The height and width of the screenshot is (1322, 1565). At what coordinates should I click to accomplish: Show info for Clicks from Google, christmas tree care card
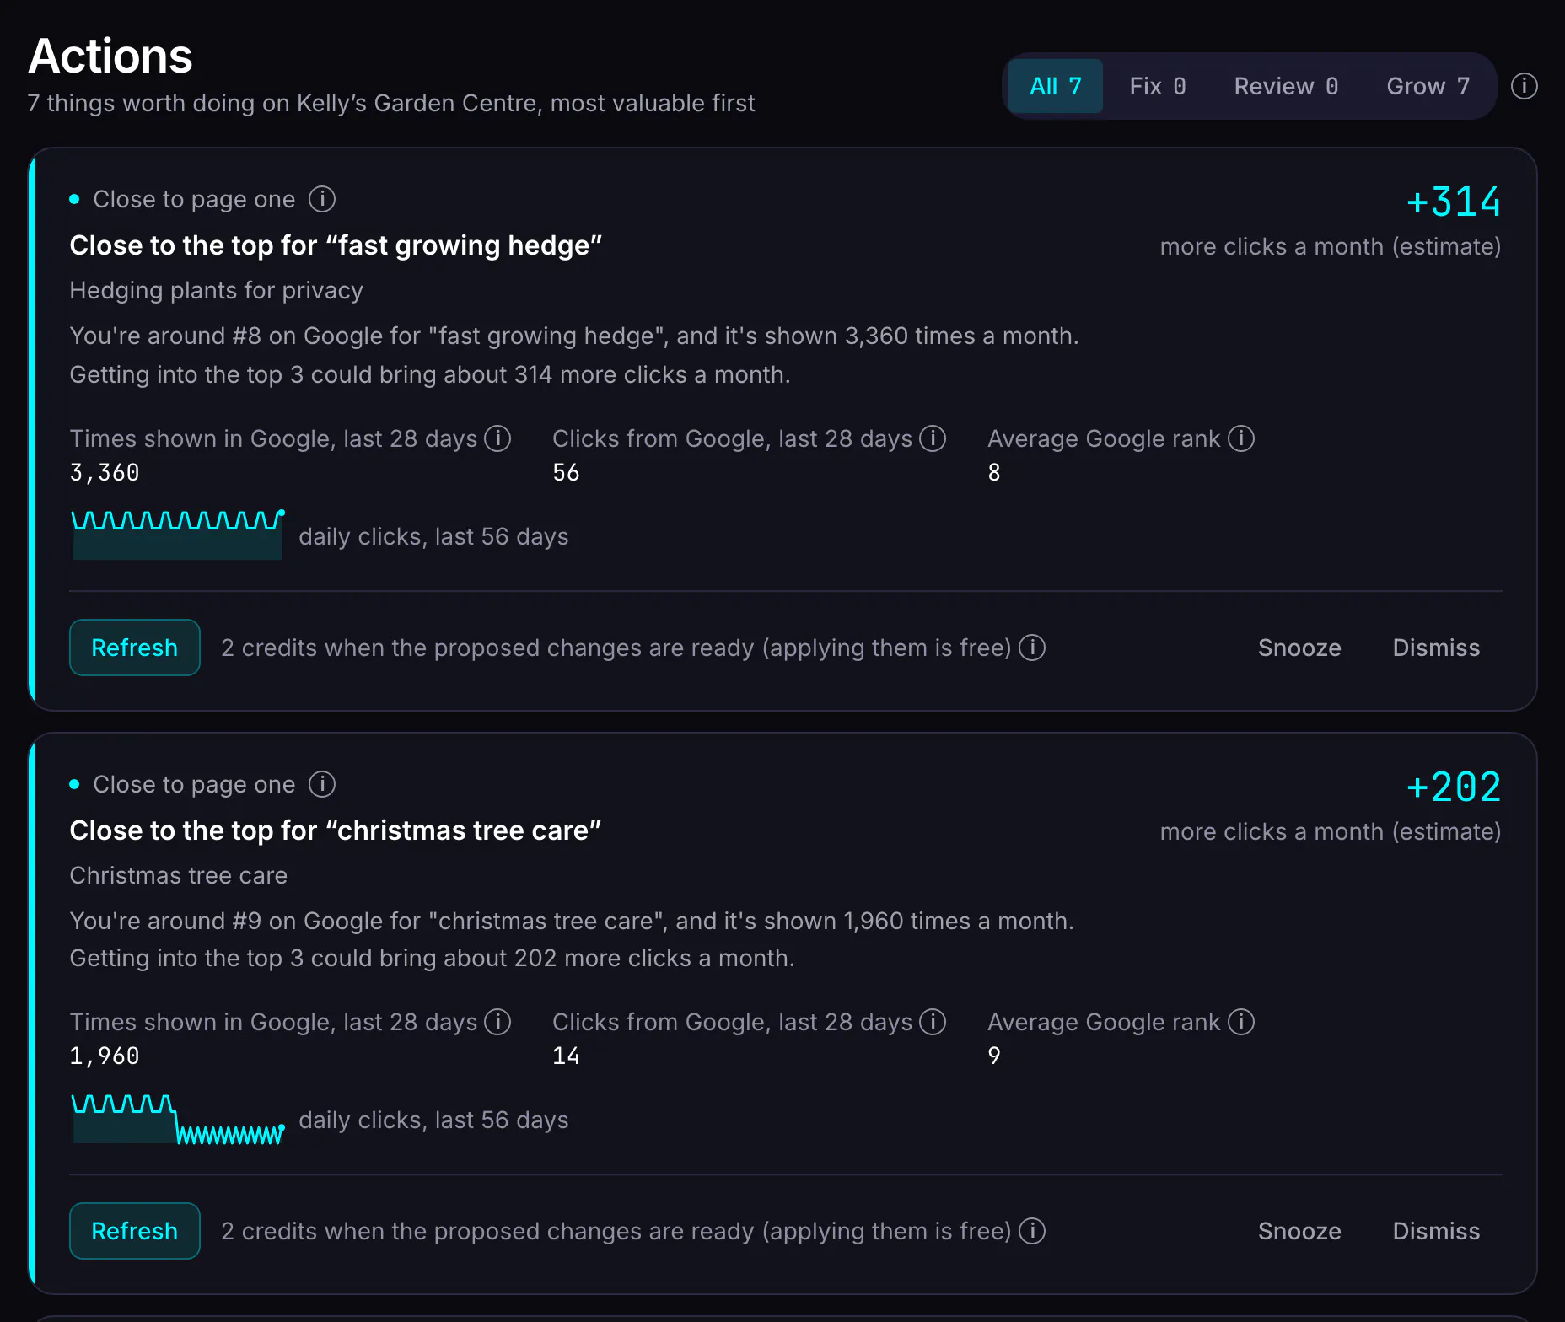pyautogui.click(x=933, y=1022)
